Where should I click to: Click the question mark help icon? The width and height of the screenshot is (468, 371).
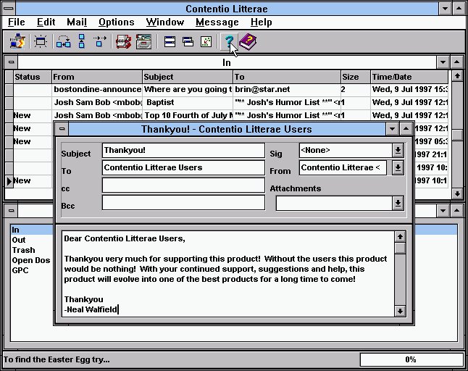click(229, 41)
